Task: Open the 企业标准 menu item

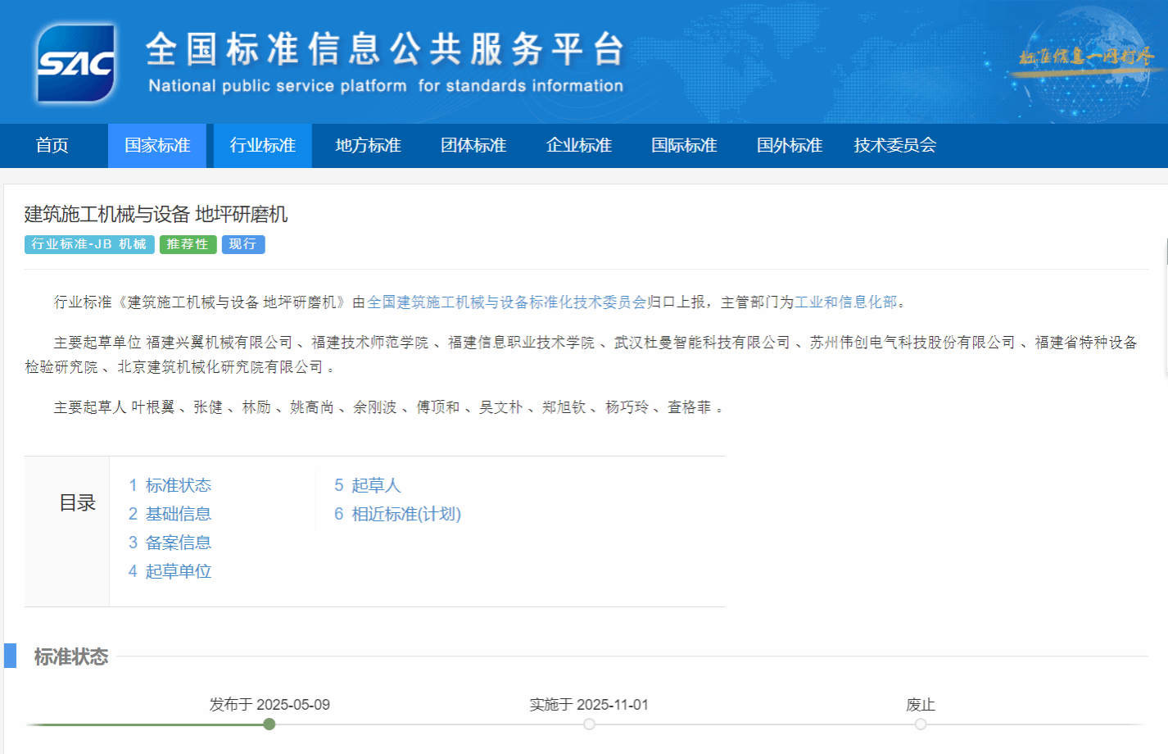Action: coord(579,146)
